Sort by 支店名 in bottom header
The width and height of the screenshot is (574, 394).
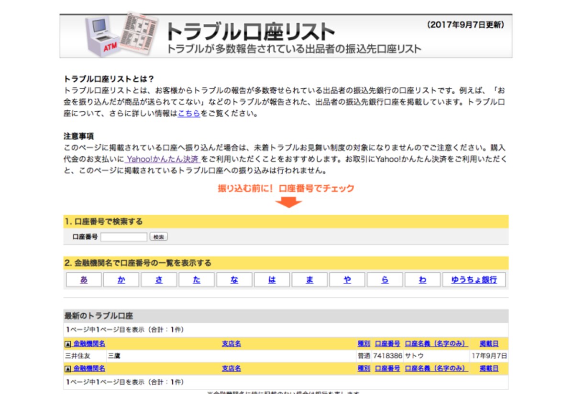232,368
